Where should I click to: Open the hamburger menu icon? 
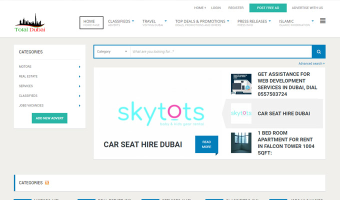322,21
